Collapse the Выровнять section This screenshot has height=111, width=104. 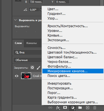pyautogui.click(x=15, y=20)
